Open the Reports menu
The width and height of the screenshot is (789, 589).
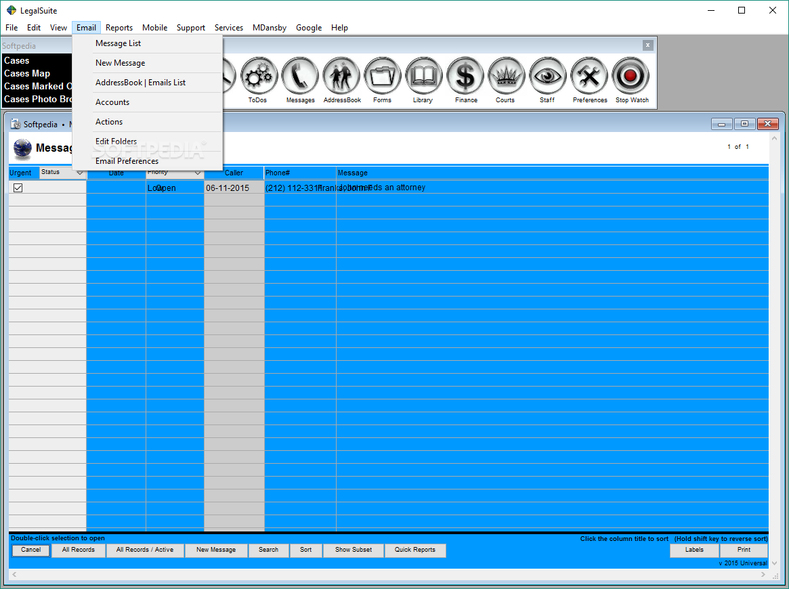coord(119,28)
